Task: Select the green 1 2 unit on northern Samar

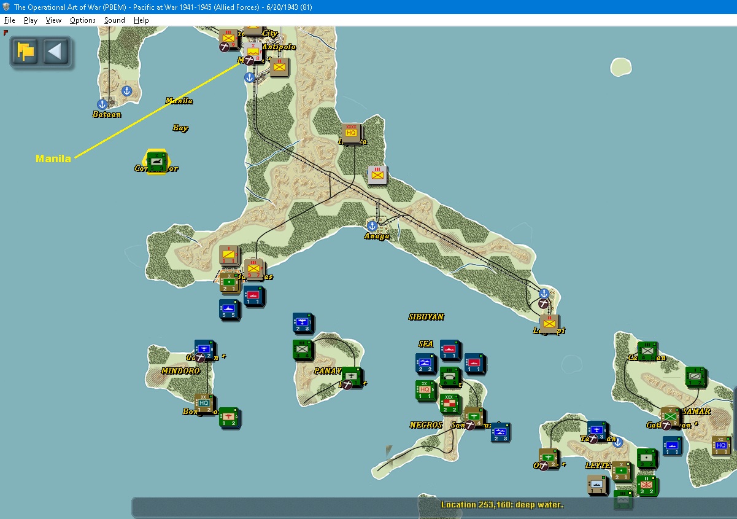Action: tap(695, 377)
